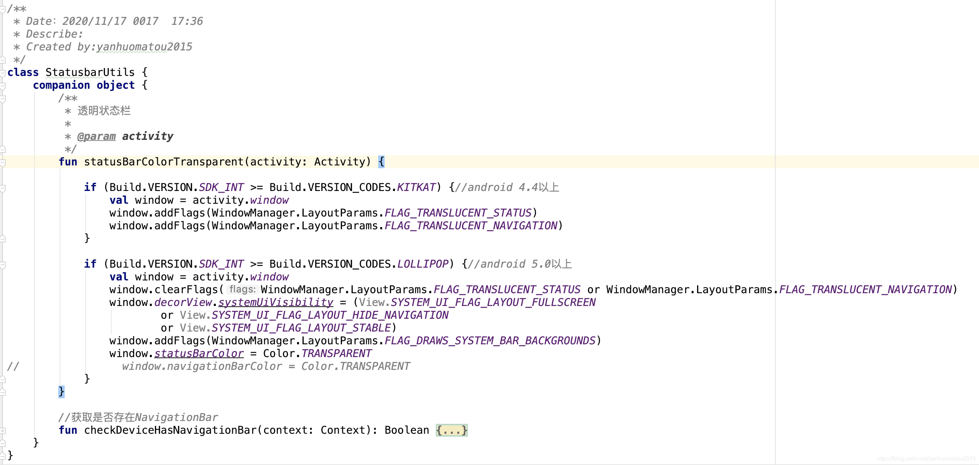
Task: Click bold 'activity' in the doc comment
Action: point(148,136)
